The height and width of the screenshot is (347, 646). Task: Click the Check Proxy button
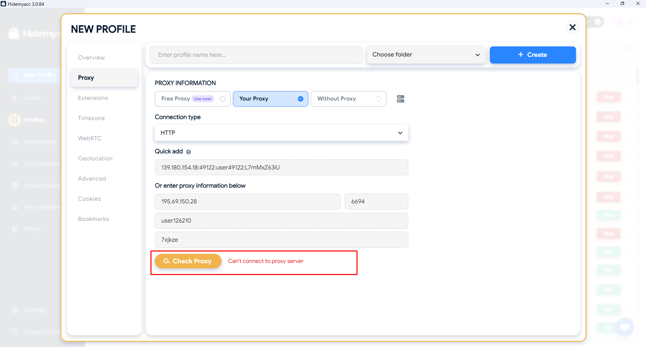[x=188, y=261]
